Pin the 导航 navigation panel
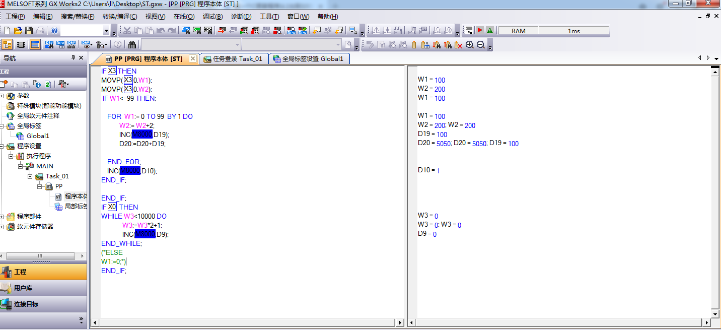Image resolution: width=721 pixels, height=330 pixels. pyautogui.click(x=73, y=58)
